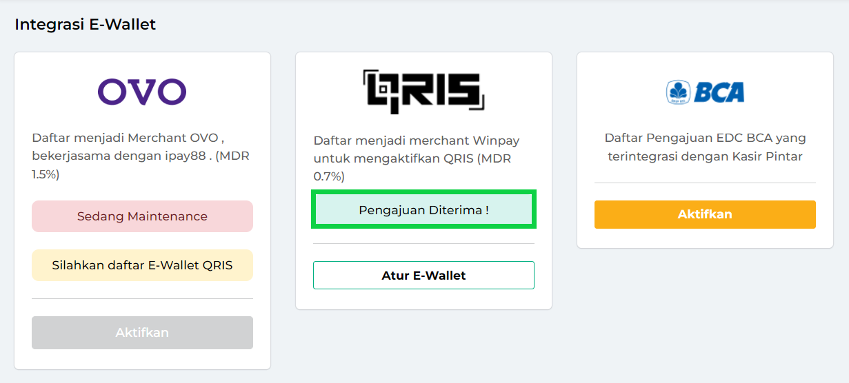Click the BCA EDC description text

pos(705,147)
